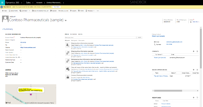Filter wall by Auto posts
203x107 pixels.
[x=74, y=40]
